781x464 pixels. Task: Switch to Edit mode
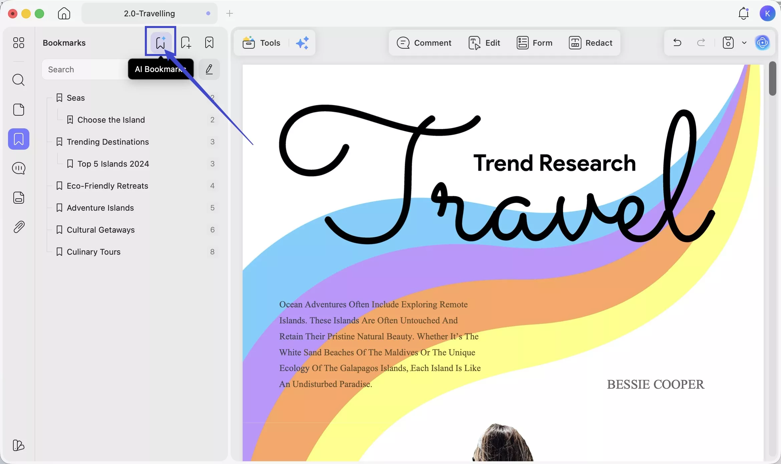(484, 43)
